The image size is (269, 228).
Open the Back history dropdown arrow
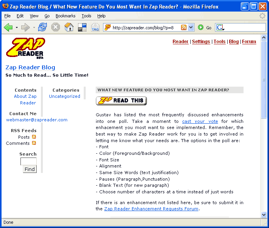coord(17,27)
